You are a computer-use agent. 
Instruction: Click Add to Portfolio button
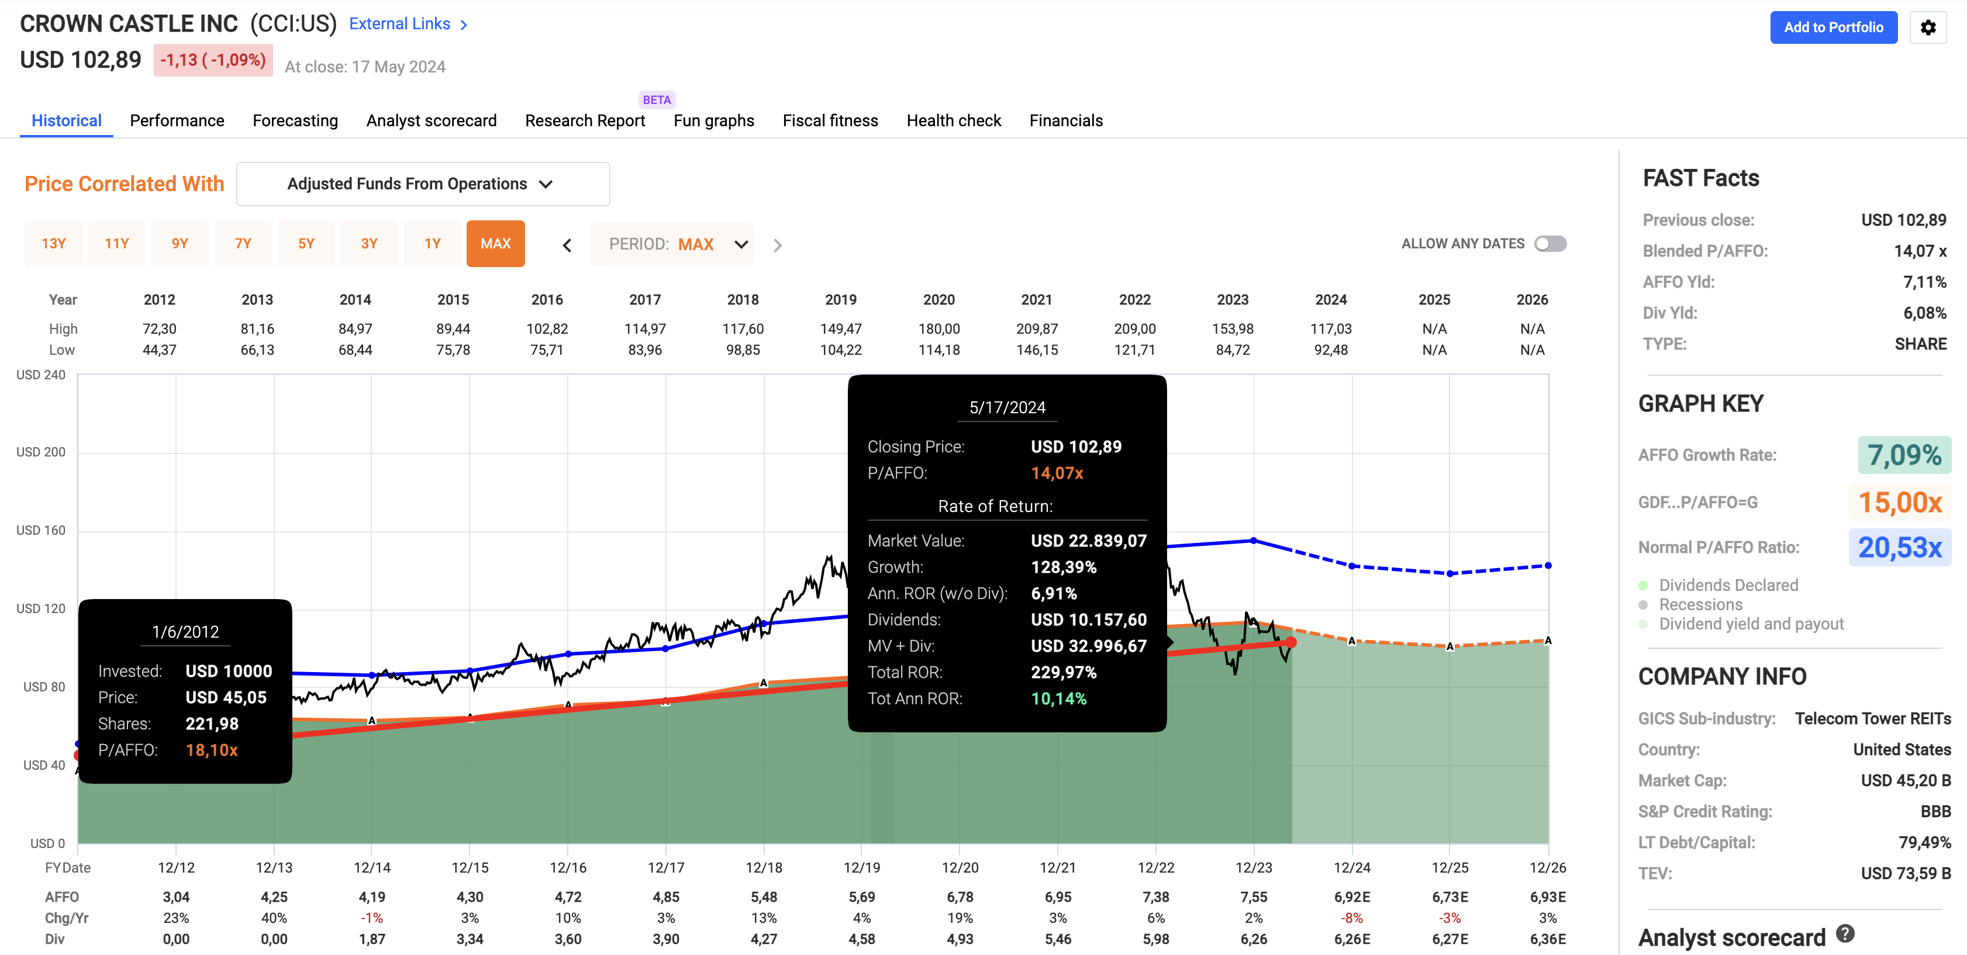1833,27
